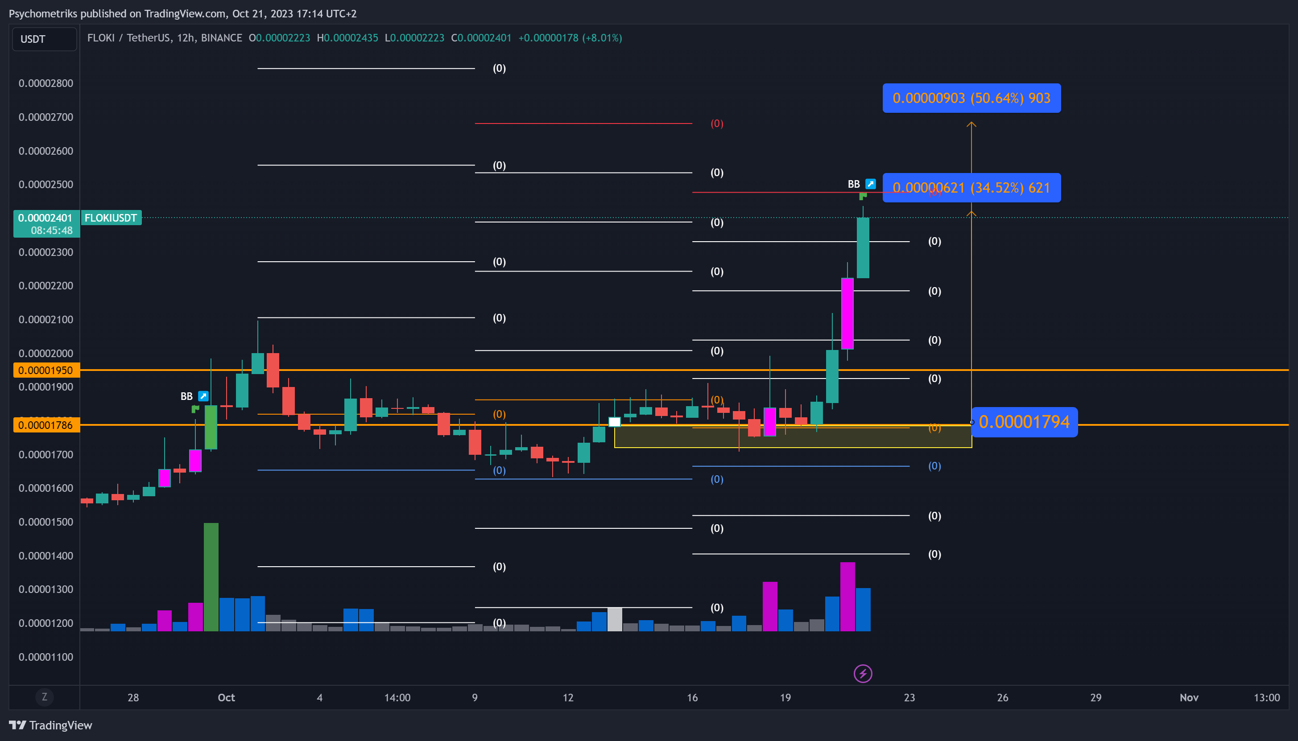1298x741 pixels.
Task: Click the yellow shaded zone rectangle
Action: click(793, 436)
